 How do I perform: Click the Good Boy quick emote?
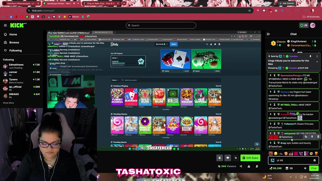(301, 154)
